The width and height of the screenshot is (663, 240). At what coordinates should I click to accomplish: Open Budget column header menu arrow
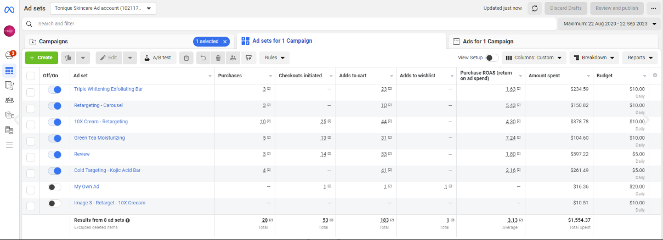coord(645,76)
